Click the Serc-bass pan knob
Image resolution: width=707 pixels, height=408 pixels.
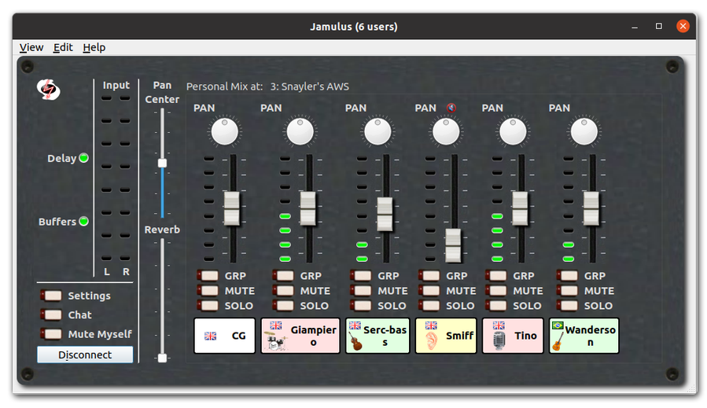click(x=377, y=131)
